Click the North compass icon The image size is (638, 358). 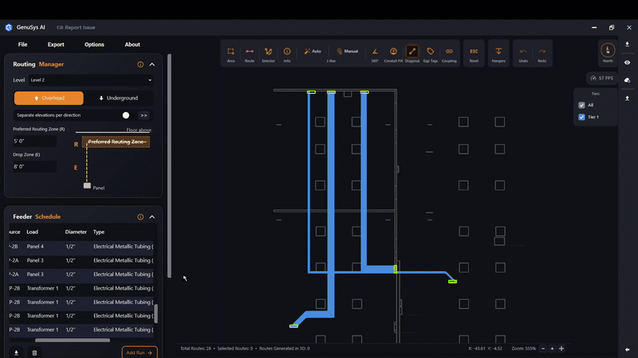(608, 52)
